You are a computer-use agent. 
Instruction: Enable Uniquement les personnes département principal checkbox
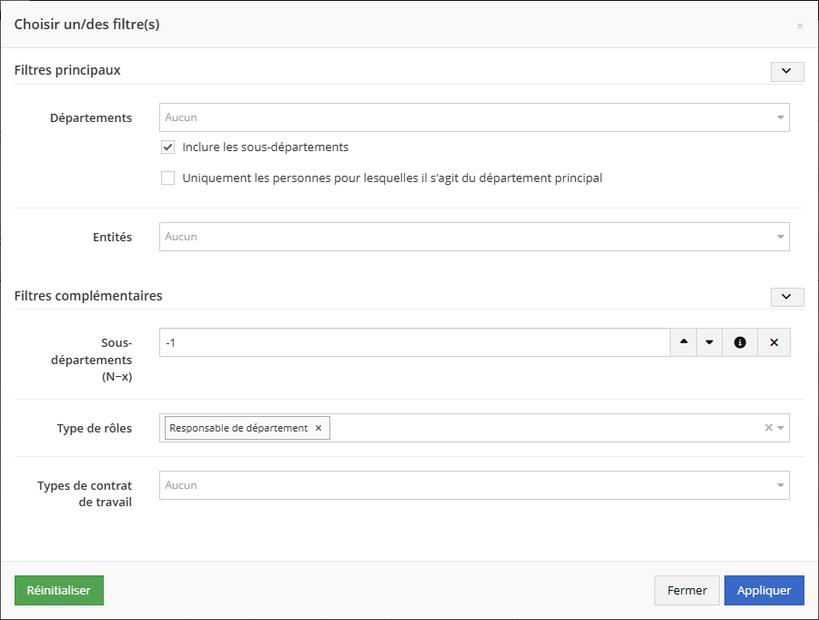click(x=167, y=178)
